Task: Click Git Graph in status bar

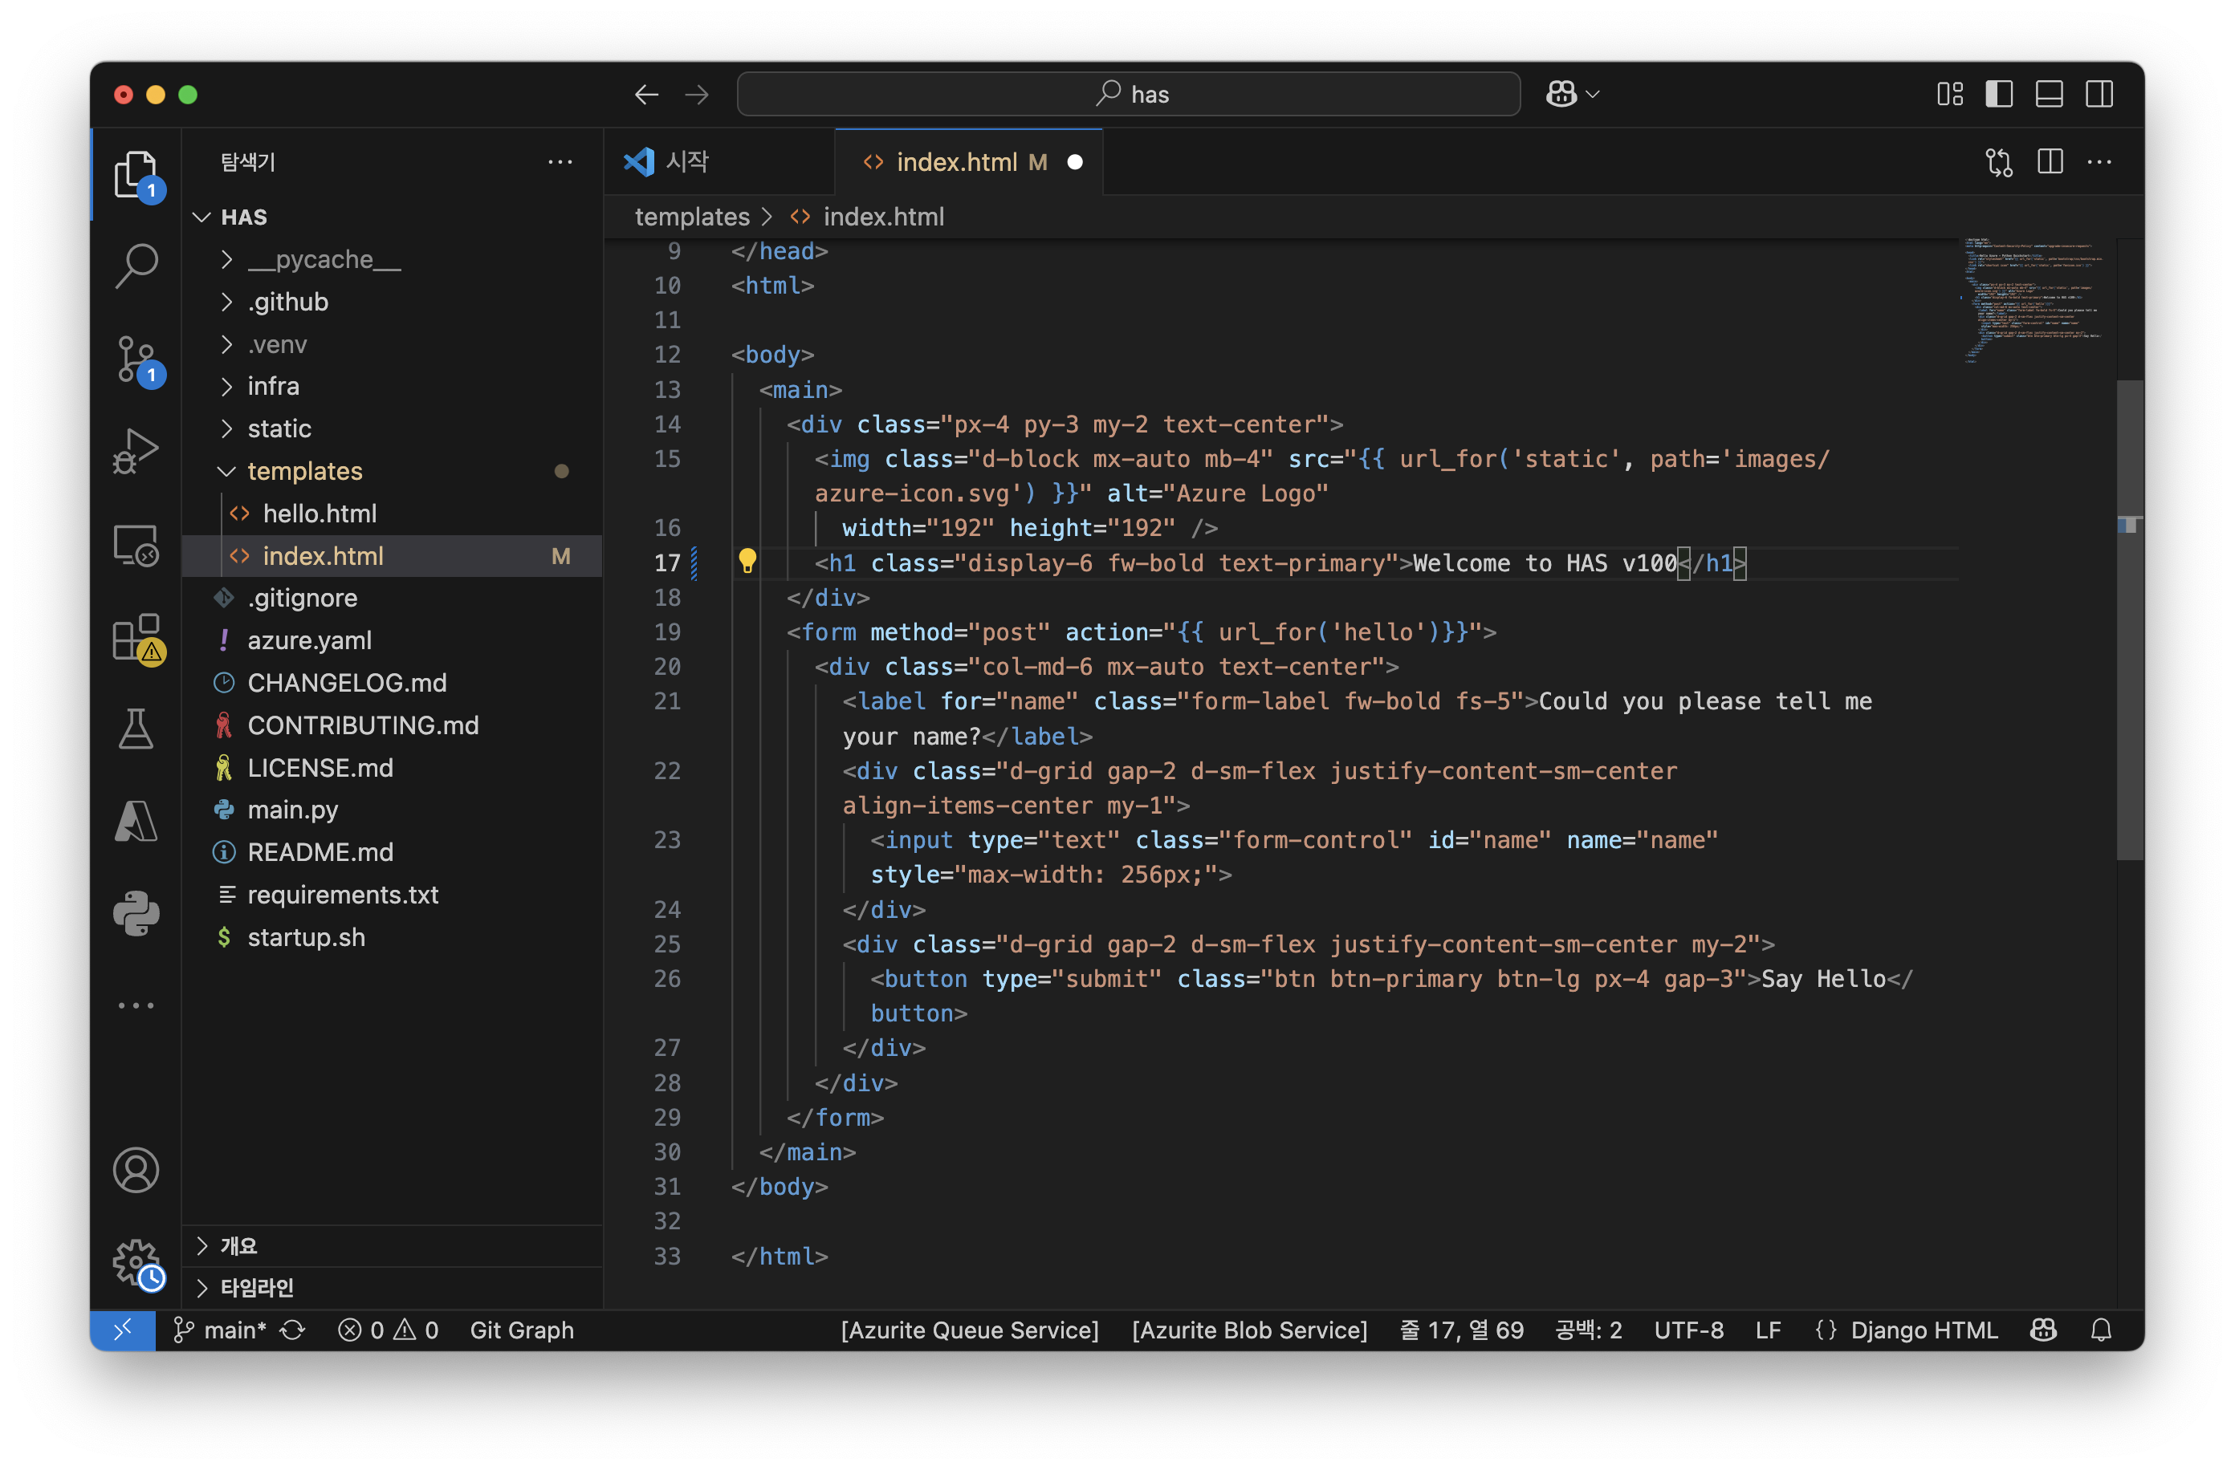Action: coord(521,1330)
